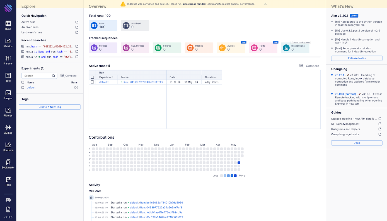
Task: Click Active runs quick navigation text
Action: [x=28, y=22]
